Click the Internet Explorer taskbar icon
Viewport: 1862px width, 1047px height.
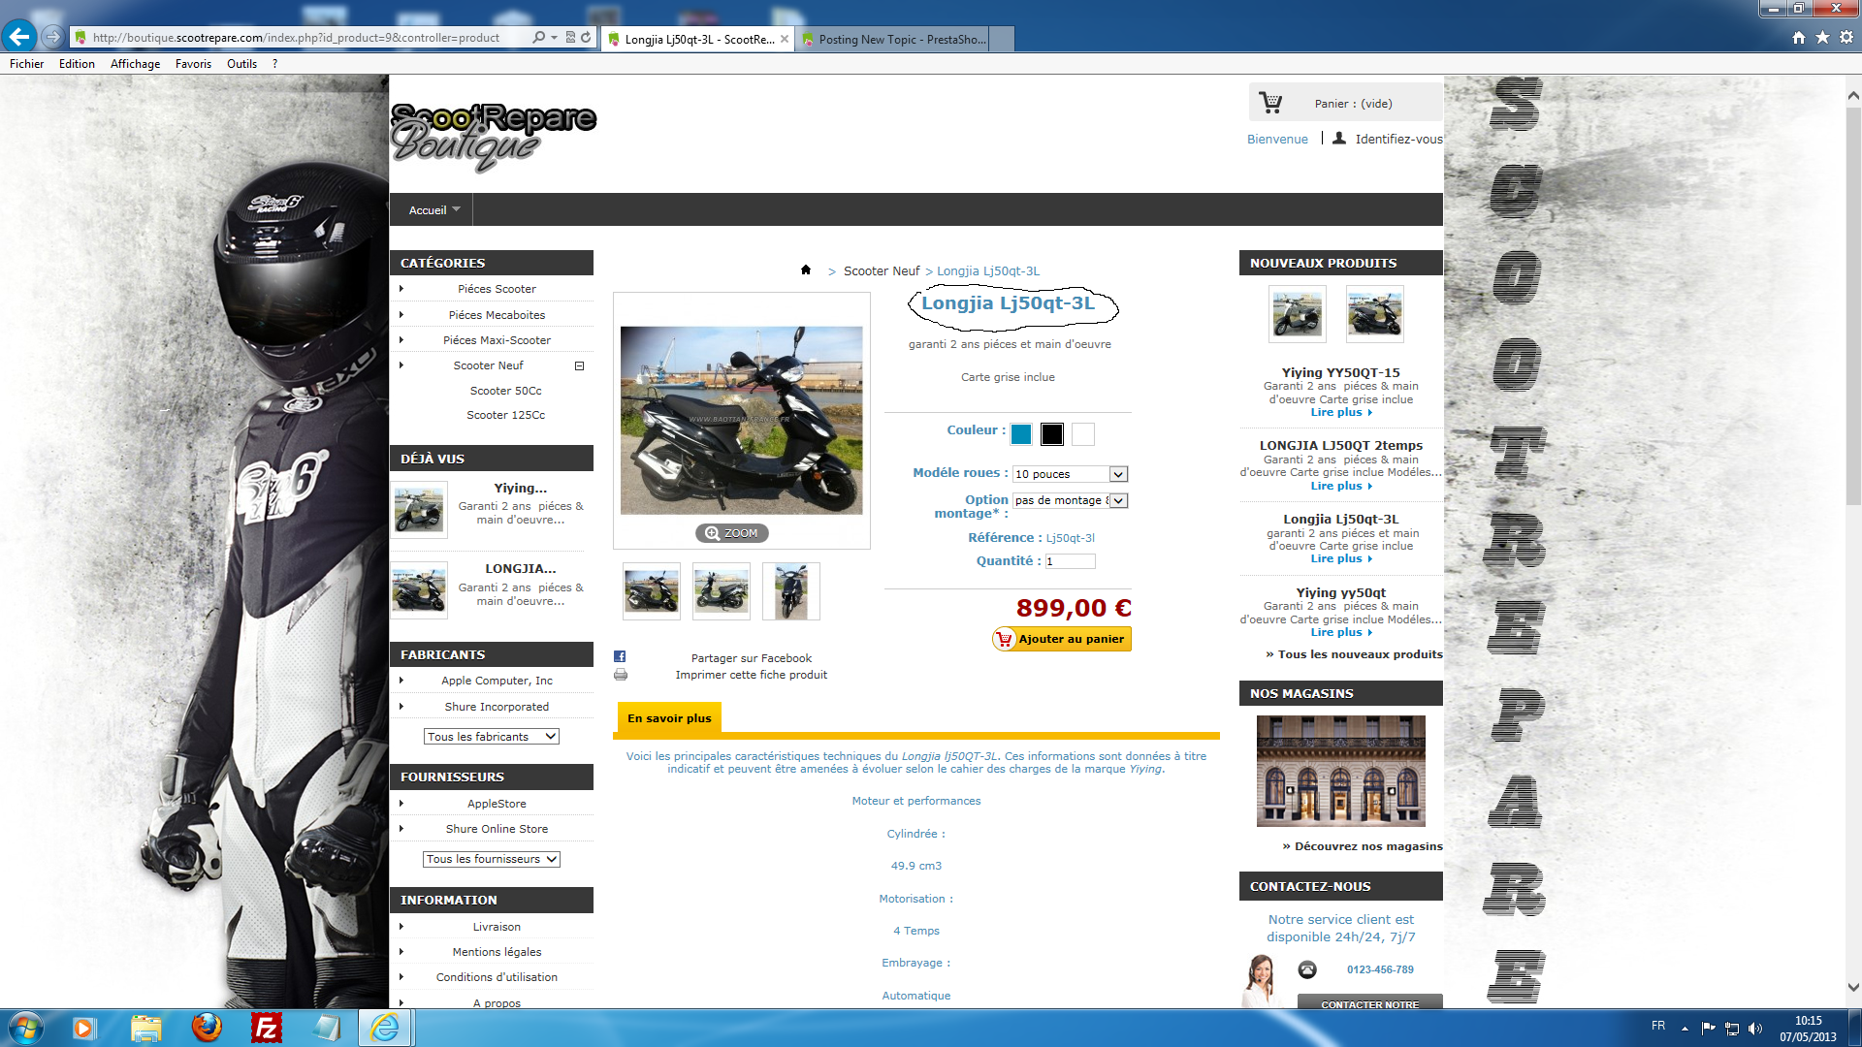385,1028
